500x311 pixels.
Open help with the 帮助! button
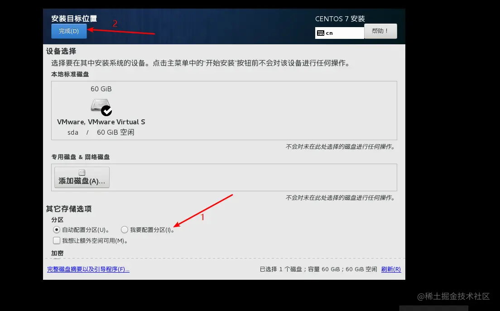tap(380, 31)
